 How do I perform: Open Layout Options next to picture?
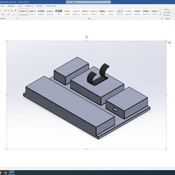tap(169, 43)
